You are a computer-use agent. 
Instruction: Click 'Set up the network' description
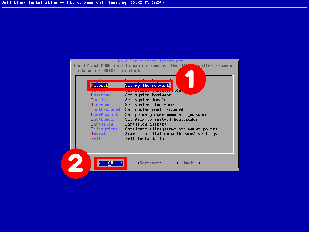tap(147, 85)
